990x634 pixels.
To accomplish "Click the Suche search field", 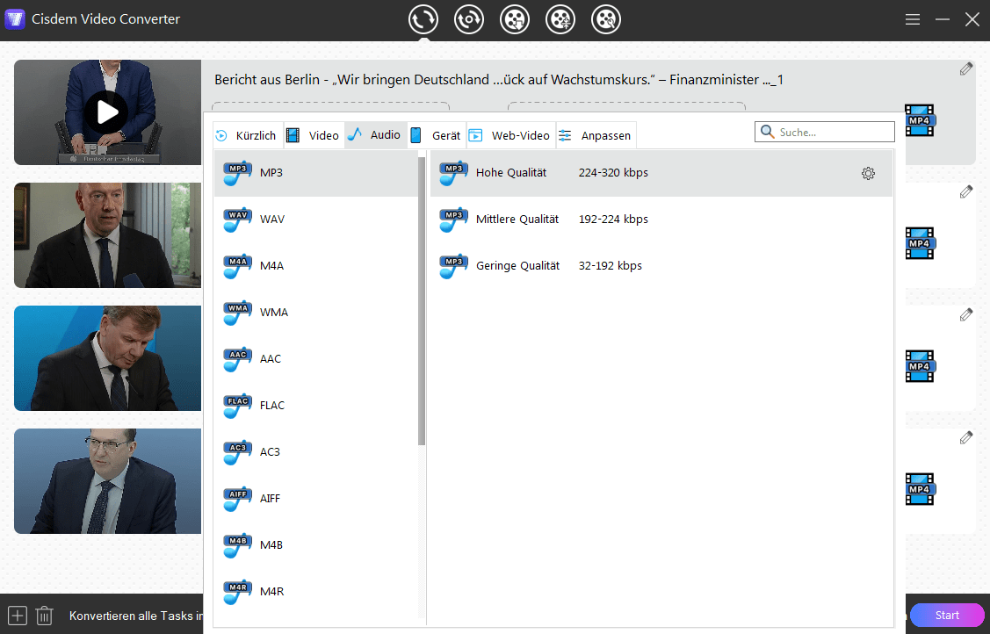I will 825,132.
